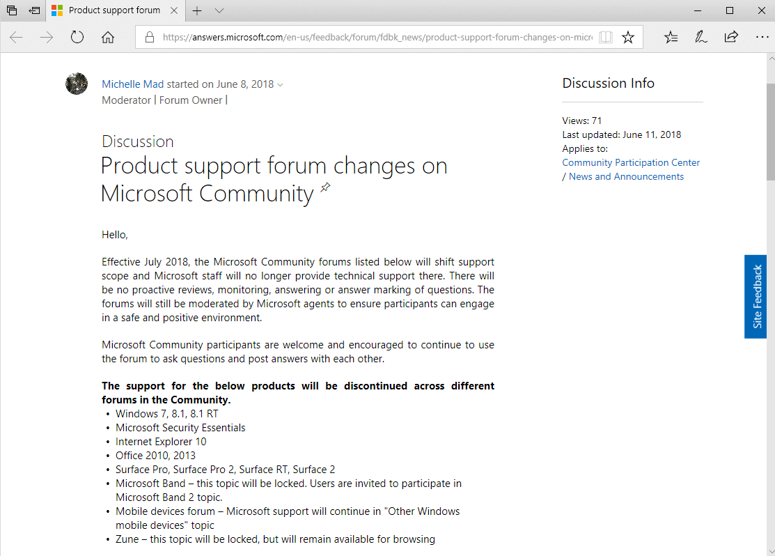
Task: Click the site lock security icon
Action: [x=149, y=37]
